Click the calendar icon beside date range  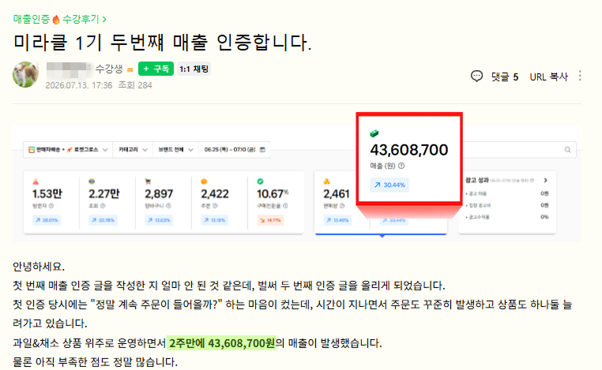click(x=262, y=150)
